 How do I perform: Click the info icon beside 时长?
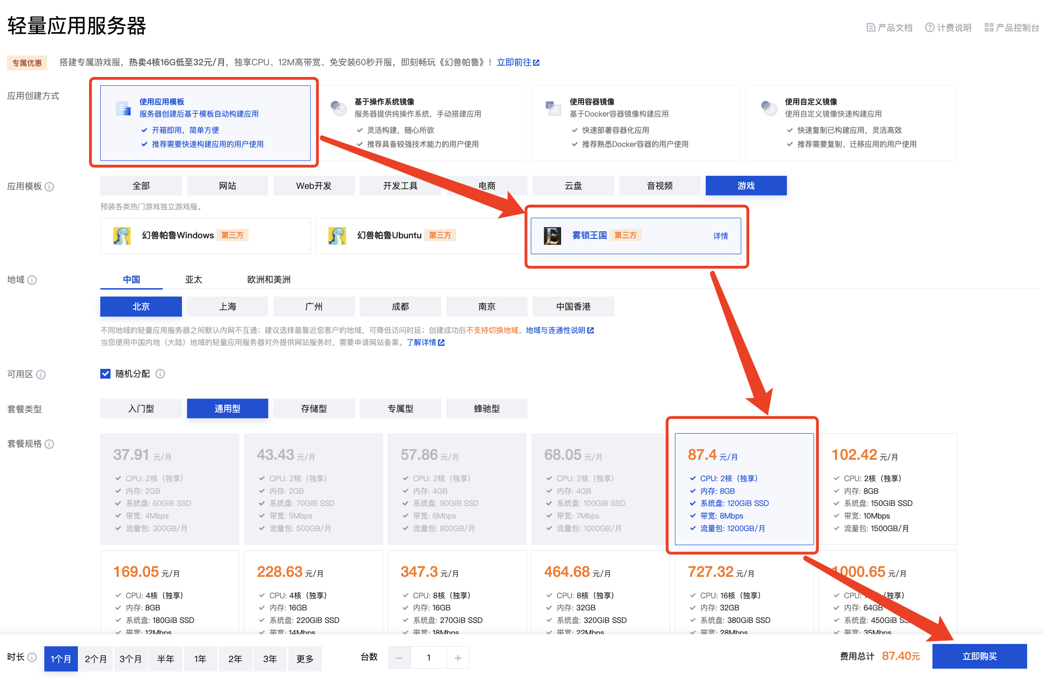(x=32, y=657)
